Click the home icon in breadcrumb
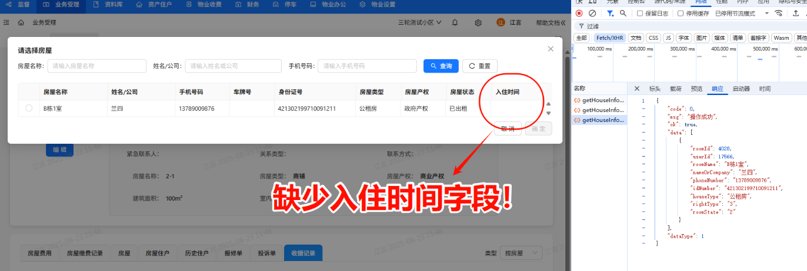Image resolution: width=807 pixels, height=271 pixels. pos(21,23)
